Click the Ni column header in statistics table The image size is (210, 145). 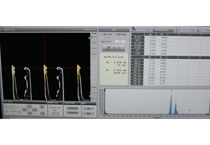(x=161, y=34)
